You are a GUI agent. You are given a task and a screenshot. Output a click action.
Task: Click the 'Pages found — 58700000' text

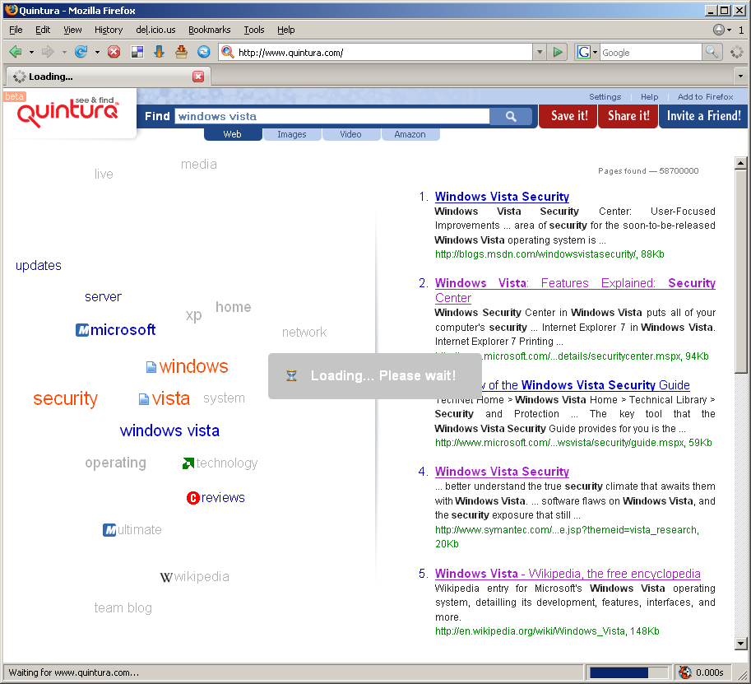(648, 171)
